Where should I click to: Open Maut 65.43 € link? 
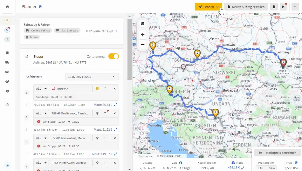coord(103,105)
